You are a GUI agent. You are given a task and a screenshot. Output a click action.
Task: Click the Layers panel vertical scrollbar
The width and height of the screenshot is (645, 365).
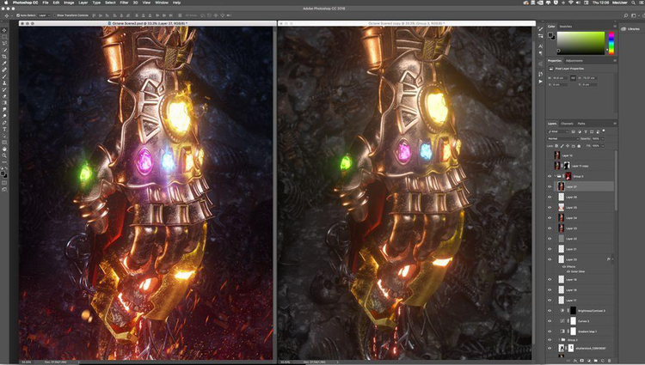point(616,180)
